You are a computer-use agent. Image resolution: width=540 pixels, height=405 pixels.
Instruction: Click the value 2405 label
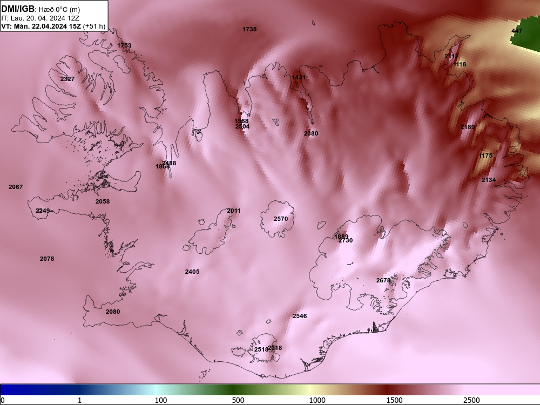[x=192, y=272]
